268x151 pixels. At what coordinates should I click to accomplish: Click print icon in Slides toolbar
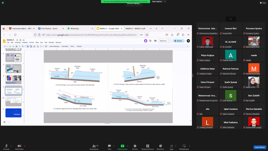16,47
